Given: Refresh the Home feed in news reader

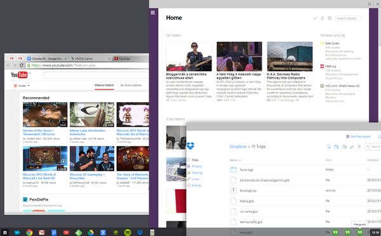Looking at the screenshot, I should click(323, 18).
